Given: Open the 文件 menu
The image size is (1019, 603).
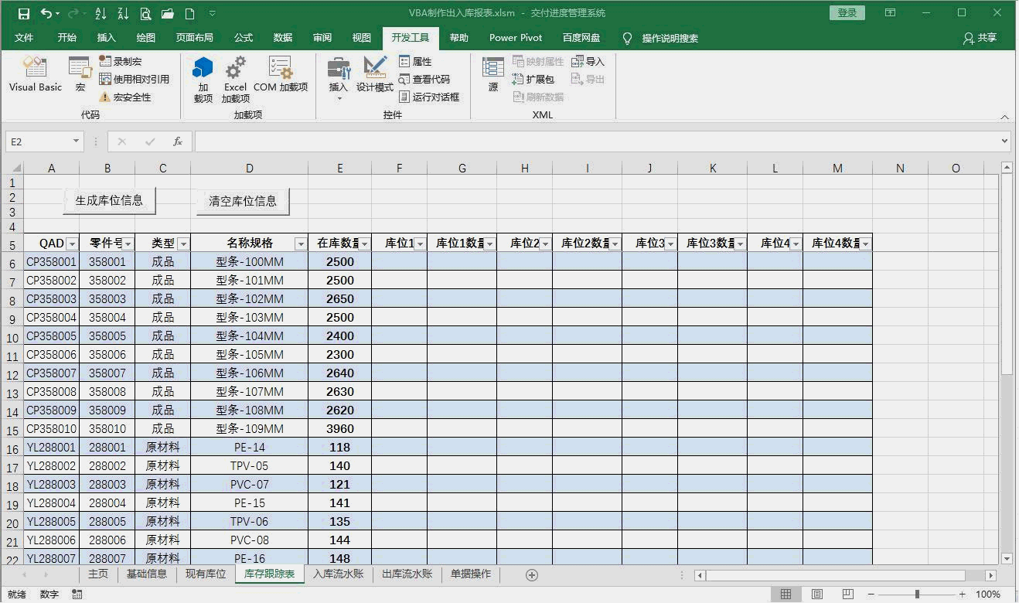Looking at the screenshot, I should pos(24,38).
